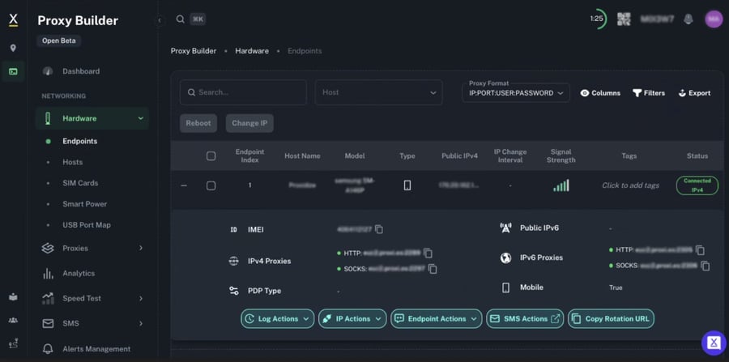The width and height of the screenshot is (729, 362).
Task: Copy the IMEI value
Action: (379, 229)
